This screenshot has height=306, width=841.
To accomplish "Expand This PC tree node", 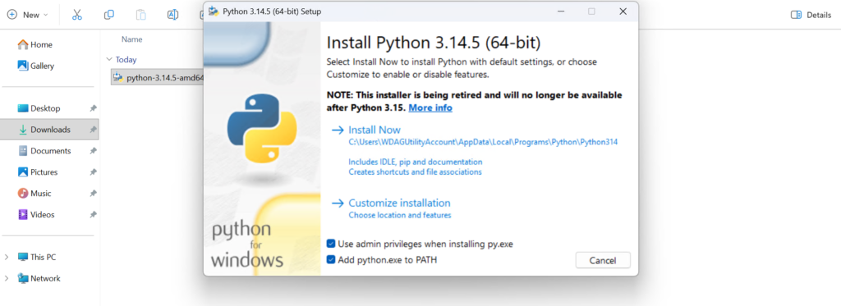I will point(7,258).
